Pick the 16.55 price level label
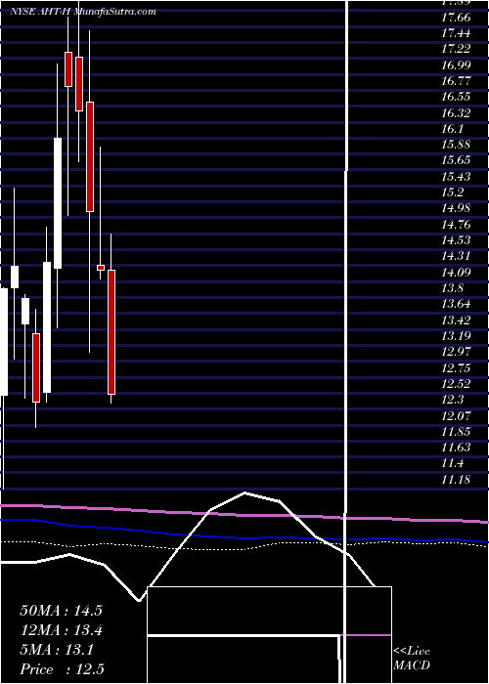 coord(457,98)
